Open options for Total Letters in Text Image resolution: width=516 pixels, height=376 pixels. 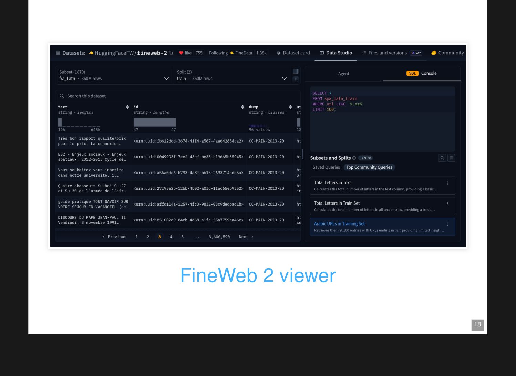[448, 183]
